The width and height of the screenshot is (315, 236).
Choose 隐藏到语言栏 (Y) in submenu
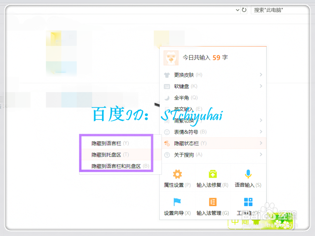click(120, 143)
